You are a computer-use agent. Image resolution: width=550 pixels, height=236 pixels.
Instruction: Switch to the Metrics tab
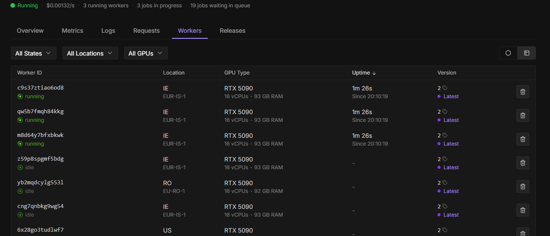[x=72, y=31]
